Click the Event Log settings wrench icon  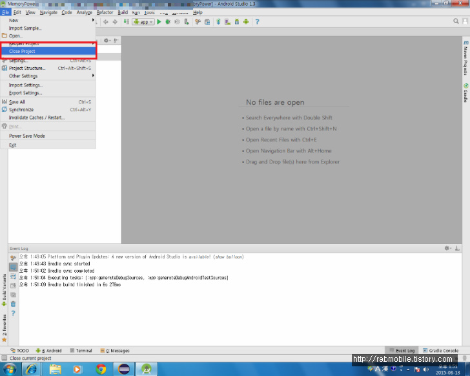pos(13,258)
